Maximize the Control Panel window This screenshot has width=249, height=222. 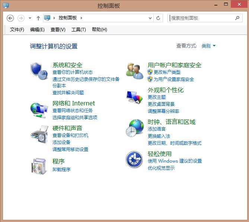pos(226,4)
